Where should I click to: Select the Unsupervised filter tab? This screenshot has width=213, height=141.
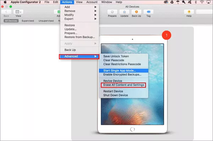(x=46, y=21)
